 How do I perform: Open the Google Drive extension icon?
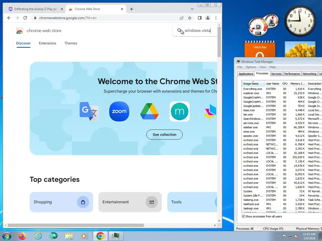click(149, 111)
